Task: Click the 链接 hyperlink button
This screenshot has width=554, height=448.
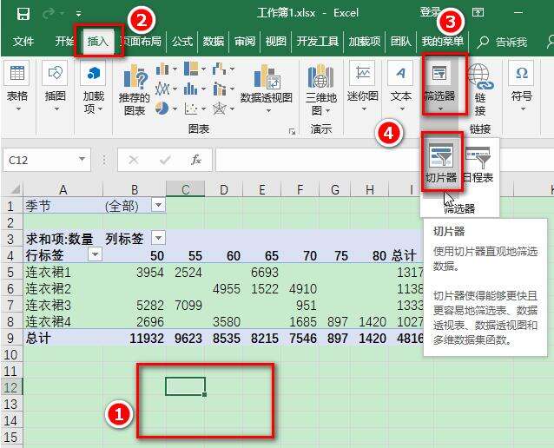Action: tap(480, 90)
